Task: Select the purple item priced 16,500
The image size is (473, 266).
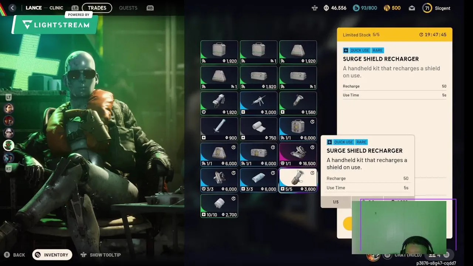Action: click(298, 155)
